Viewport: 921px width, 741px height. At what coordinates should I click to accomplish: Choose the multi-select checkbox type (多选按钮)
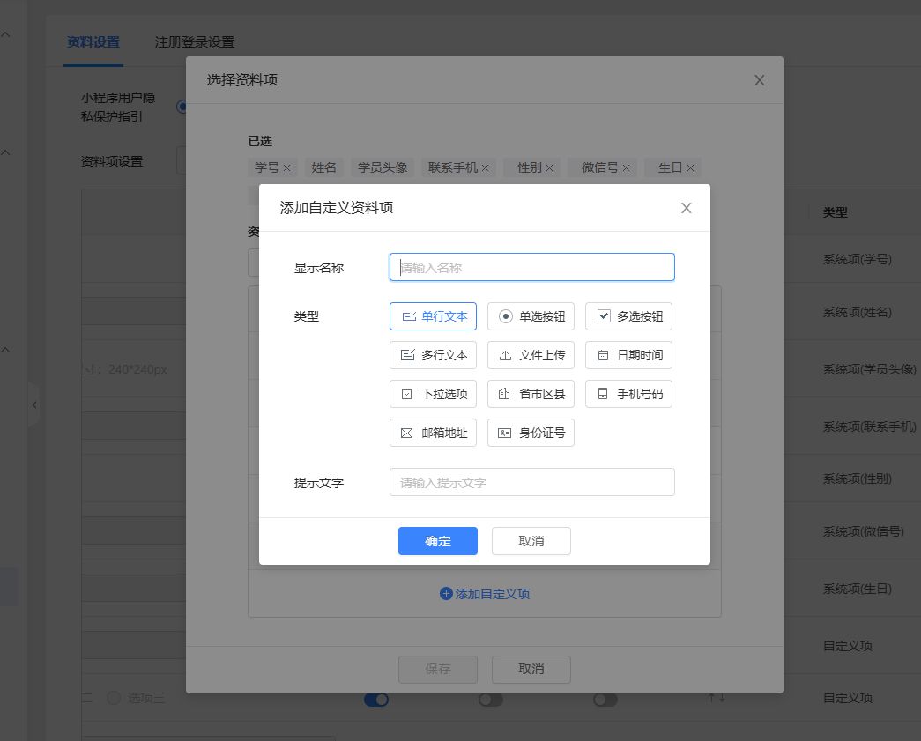point(628,316)
